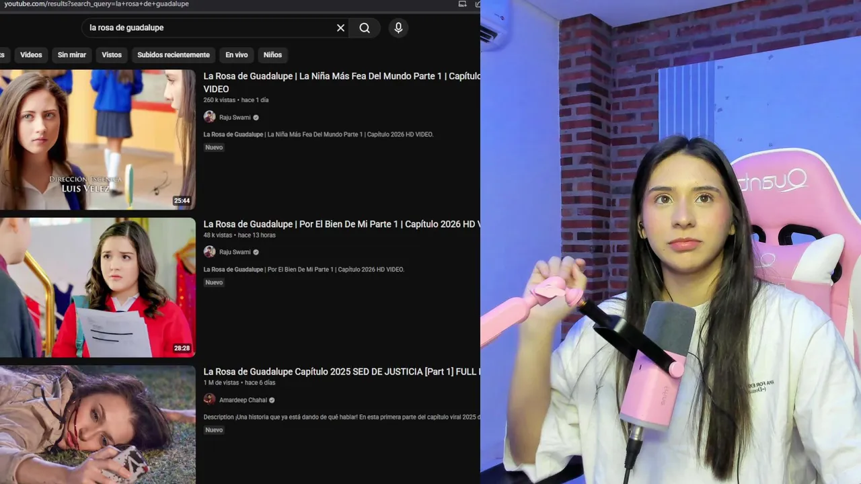
Task: Click the Nuevo badge on Por El Bien De Mi result
Action: point(214,282)
